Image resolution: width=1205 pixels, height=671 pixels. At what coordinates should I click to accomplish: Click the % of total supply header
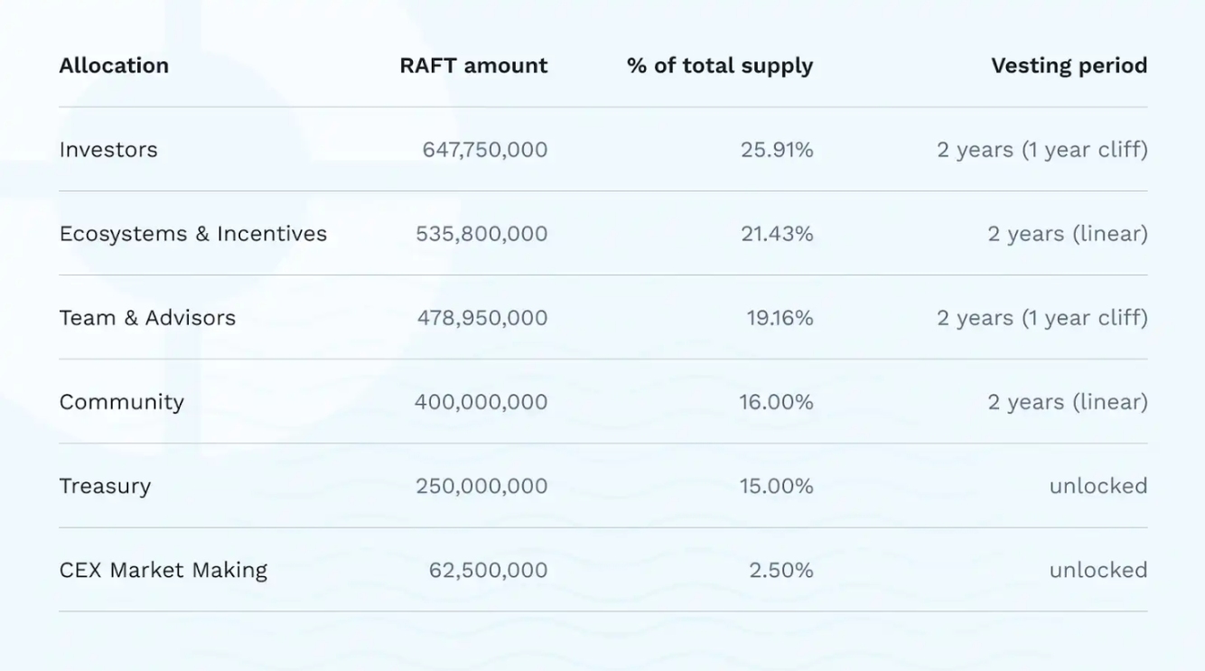(718, 65)
